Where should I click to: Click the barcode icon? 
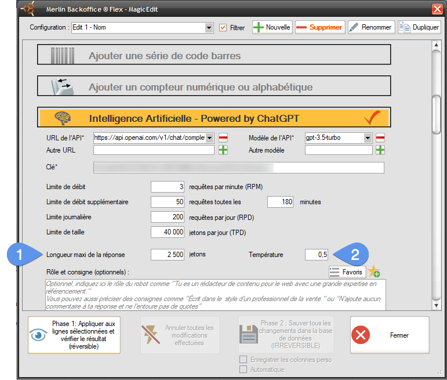[63, 55]
